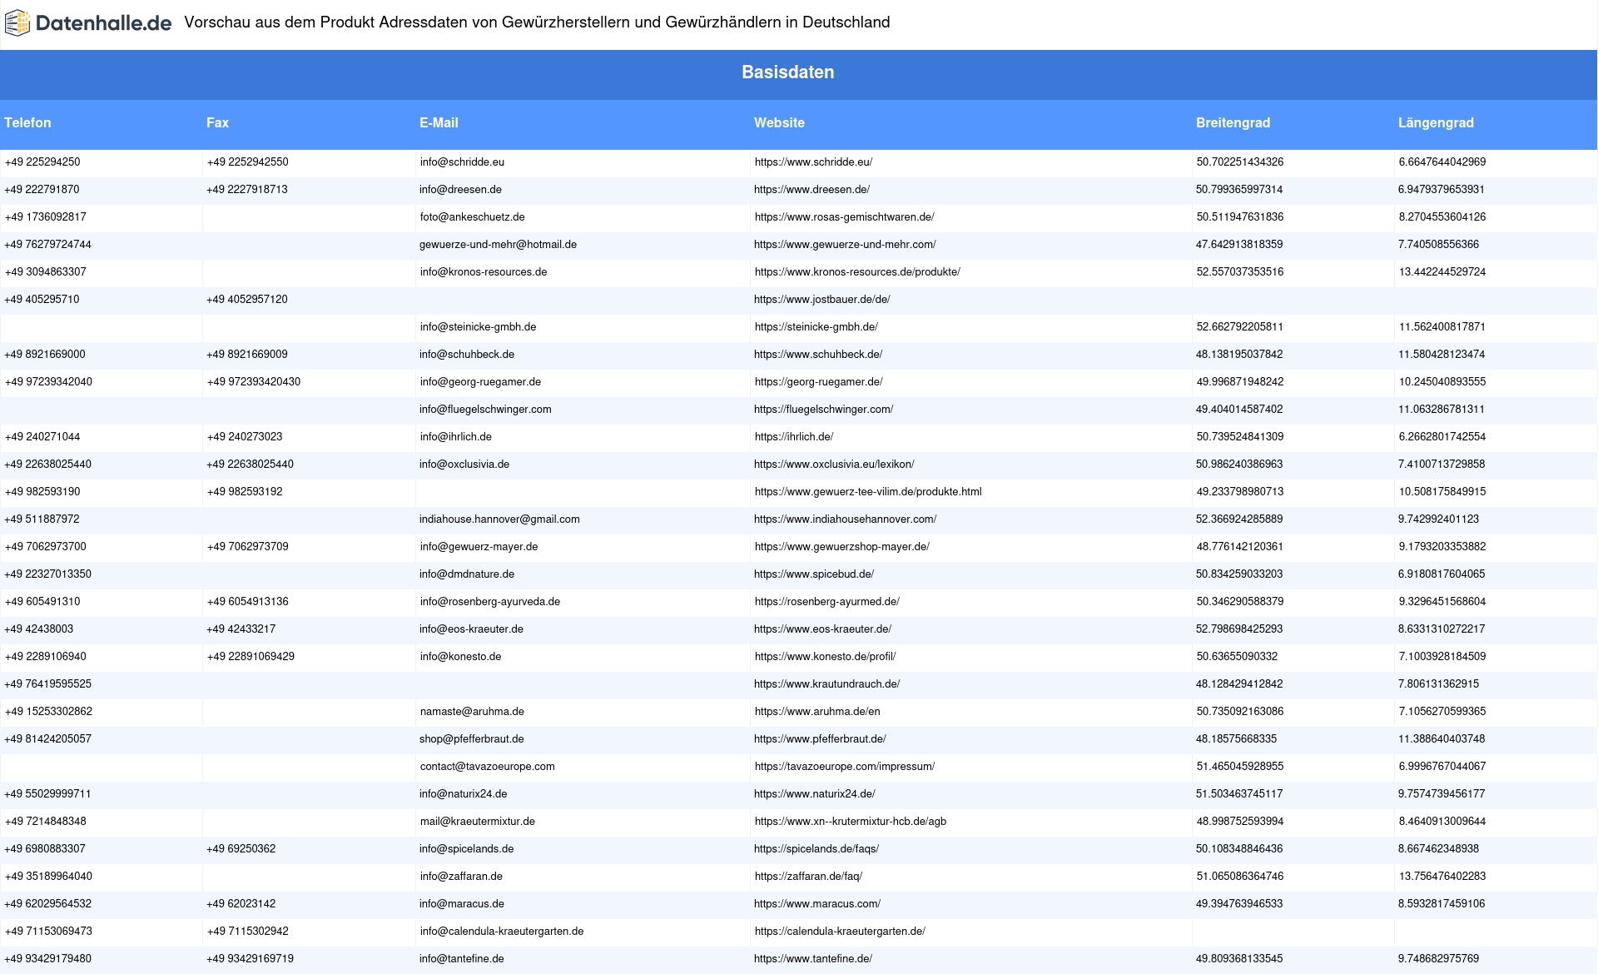Viewport: 1598px width, 974px height.
Task: Open the https://www.gewuerze-und-mehr.com/ website link
Action: 845,245
